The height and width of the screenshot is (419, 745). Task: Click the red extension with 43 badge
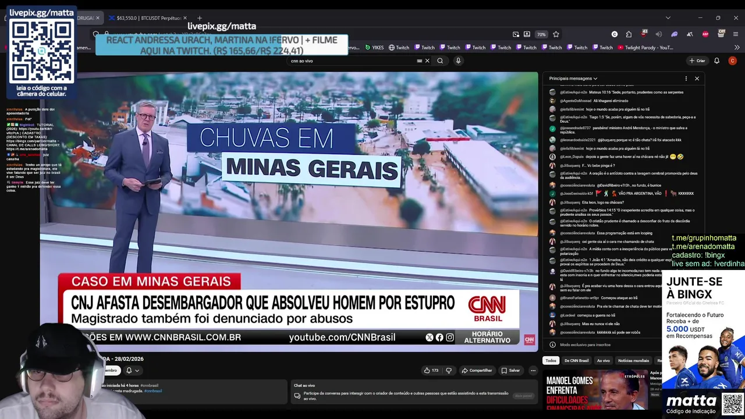click(644, 34)
